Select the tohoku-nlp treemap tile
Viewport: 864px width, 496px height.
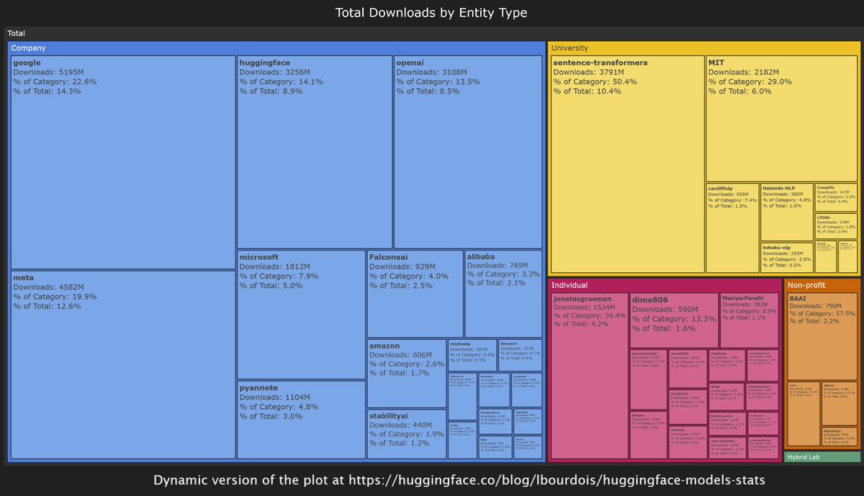(787, 258)
